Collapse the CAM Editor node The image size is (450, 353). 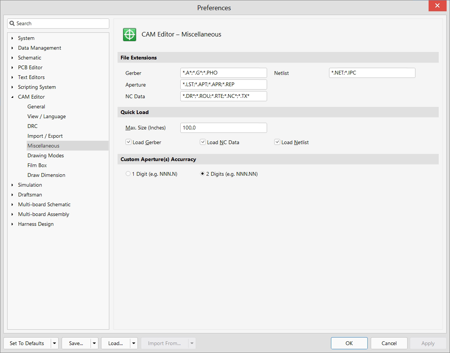tap(12, 97)
